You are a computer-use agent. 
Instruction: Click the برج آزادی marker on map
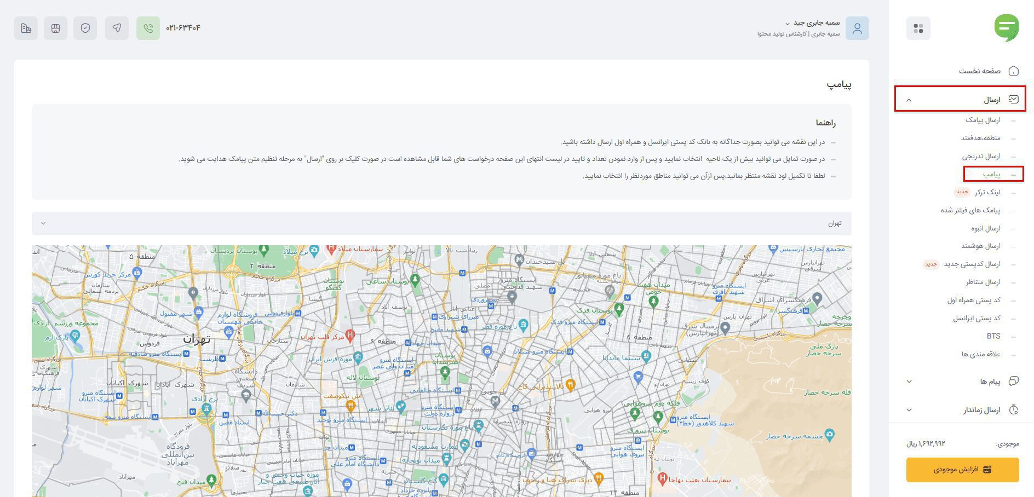[x=207, y=408]
